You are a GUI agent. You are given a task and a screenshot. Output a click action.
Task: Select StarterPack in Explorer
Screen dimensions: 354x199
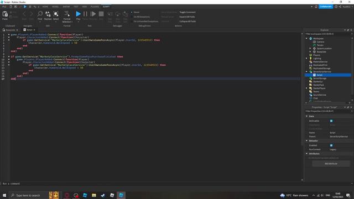[319, 85]
